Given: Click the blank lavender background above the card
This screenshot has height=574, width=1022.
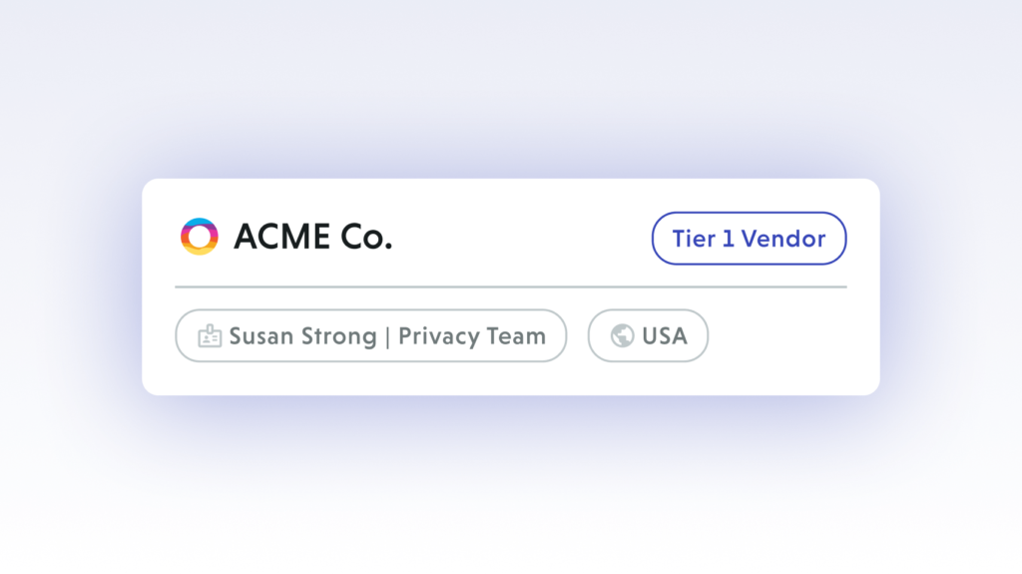Looking at the screenshot, I should coord(511,90).
